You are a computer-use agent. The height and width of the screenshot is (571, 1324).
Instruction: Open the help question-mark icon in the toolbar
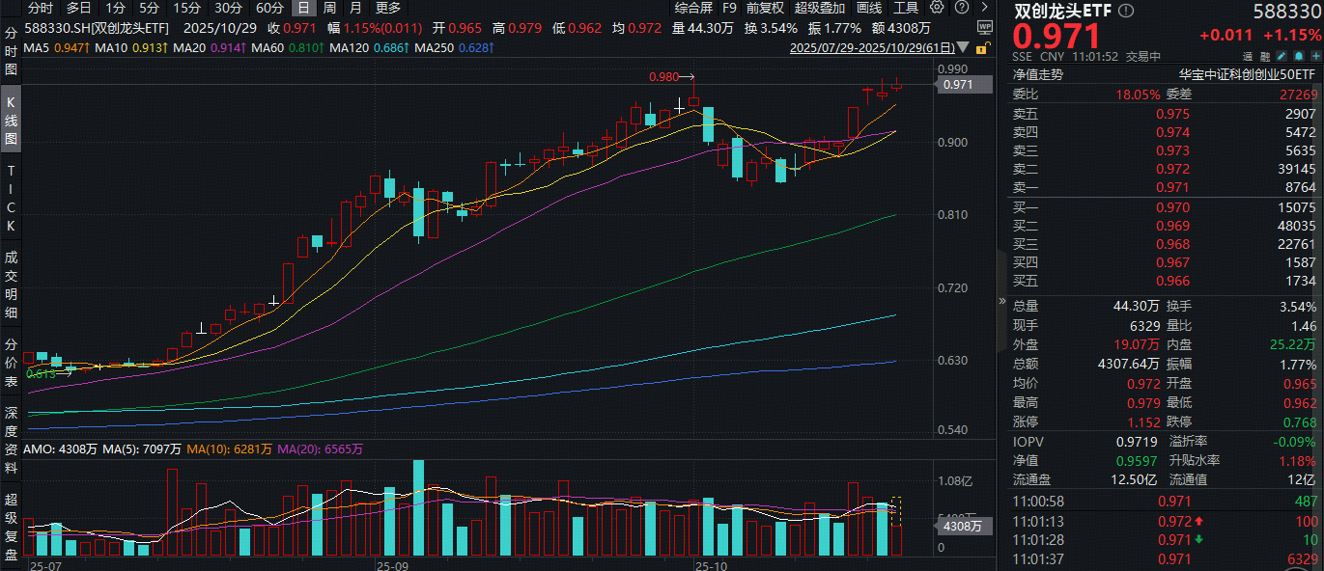(x=961, y=8)
